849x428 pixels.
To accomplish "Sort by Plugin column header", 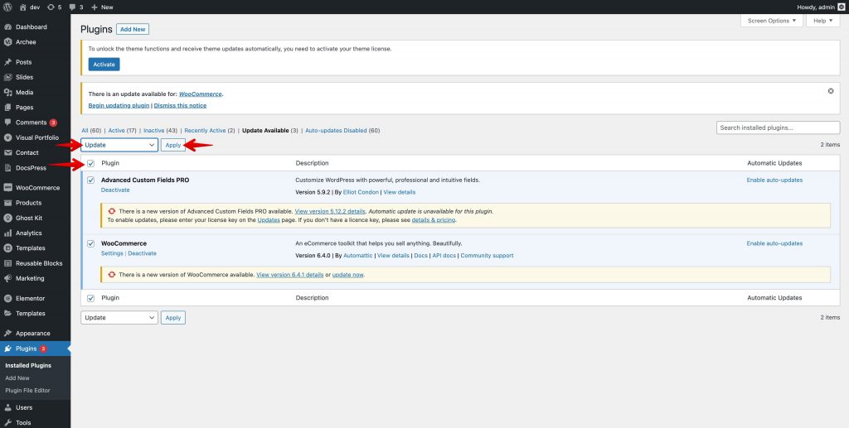I will 110,163.
